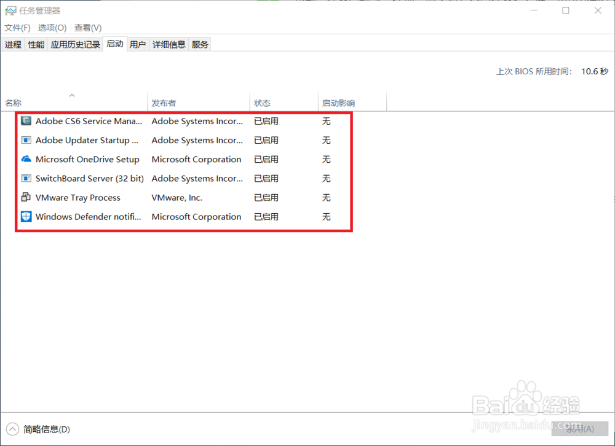Click the Adobe CS6 Service Manager icon
Screen dimensions: 615x446
[26, 120]
